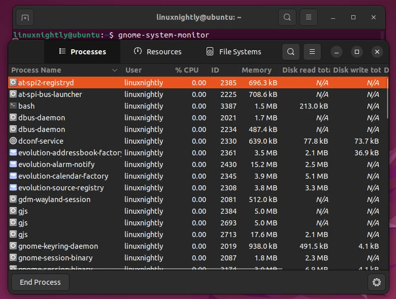
Task: Click the bash terminal icon
Action: click(13, 106)
